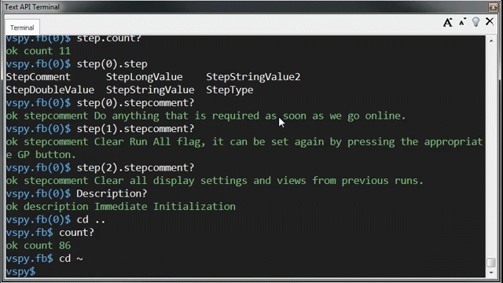Click the StepLongValue completion suggestion
This screenshot has width=503, height=283.
tap(145, 77)
